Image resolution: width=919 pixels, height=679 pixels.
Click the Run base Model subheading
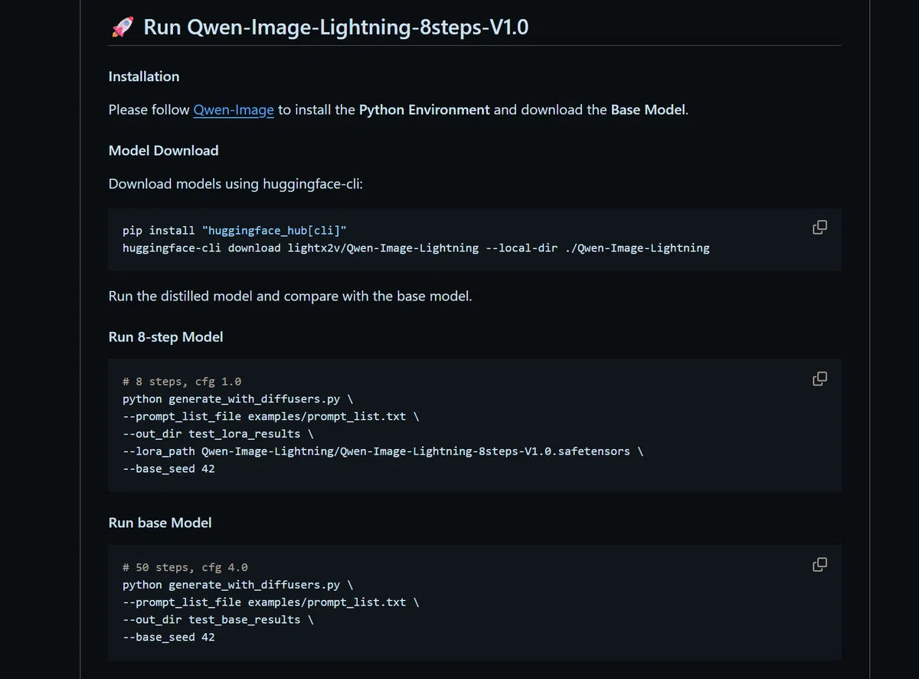(x=160, y=523)
